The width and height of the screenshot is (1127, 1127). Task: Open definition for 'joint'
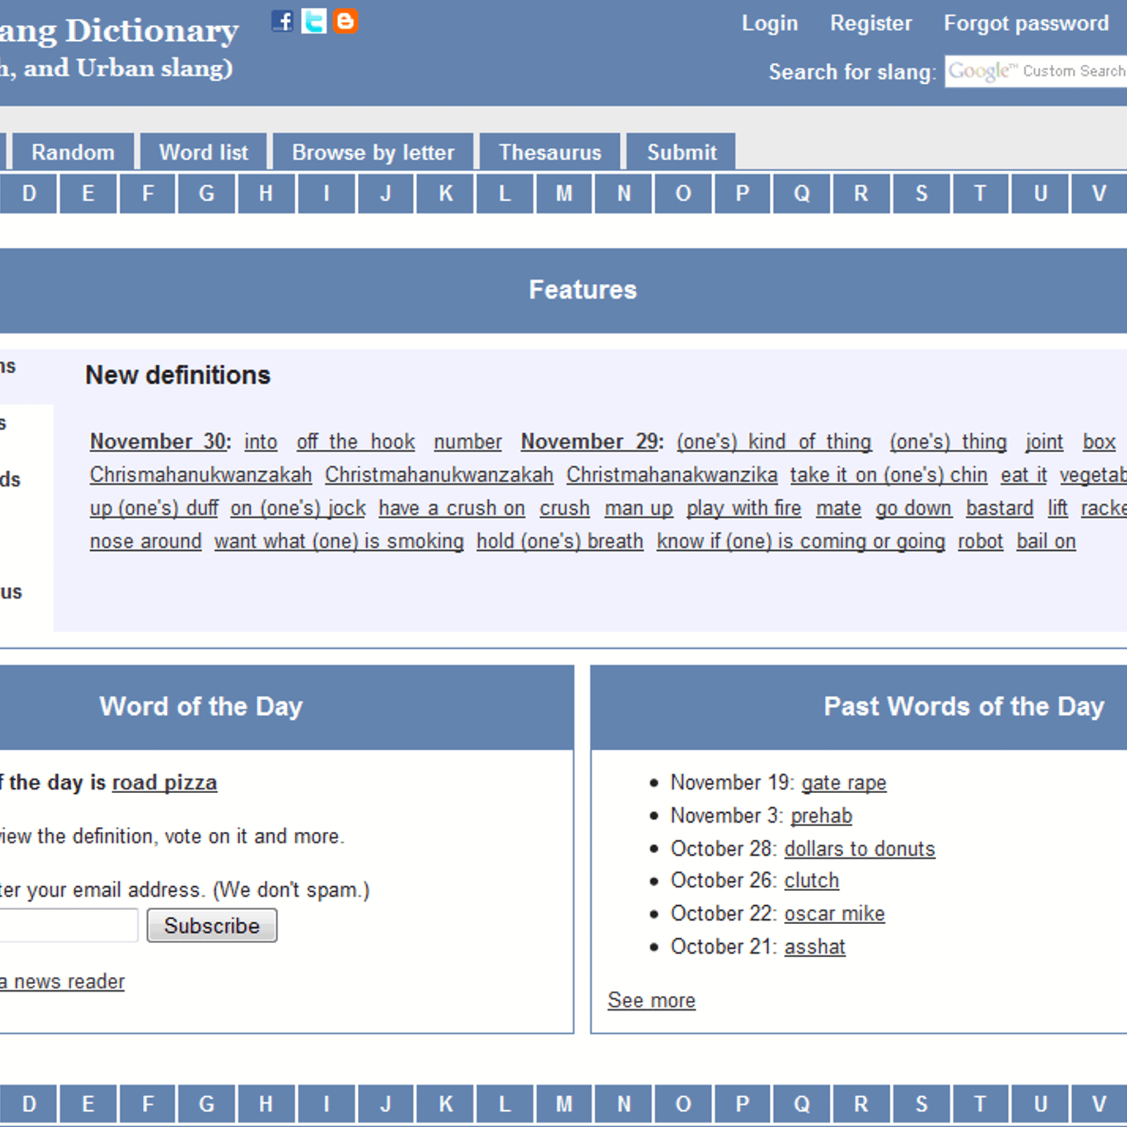pyautogui.click(x=1044, y=442)
